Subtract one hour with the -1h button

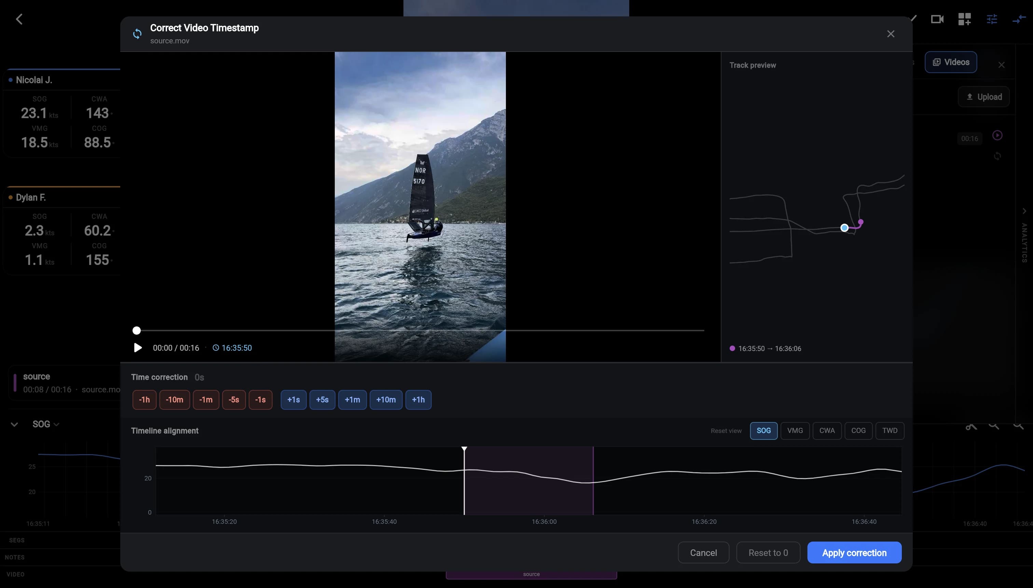[x=144, y=400]
